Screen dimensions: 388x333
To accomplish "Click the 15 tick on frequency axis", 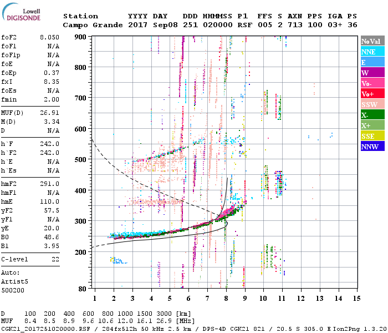I will pos(357,298).
